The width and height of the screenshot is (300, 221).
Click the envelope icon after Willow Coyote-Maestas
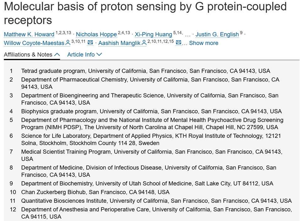coord(90,42)
